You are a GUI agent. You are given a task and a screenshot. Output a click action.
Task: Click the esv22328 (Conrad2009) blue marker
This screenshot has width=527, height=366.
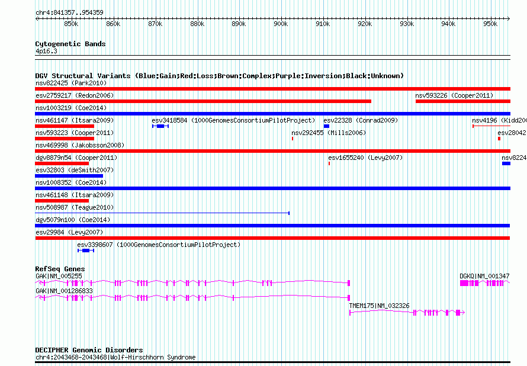pyautogui.click(x=326, y=126)
